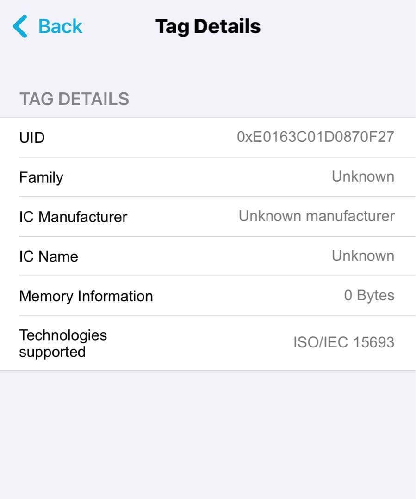The width and height of the screenshot is (416, 499).
Task: Click the gray "TAG DETAILS" section header
Action: (74, 99)
